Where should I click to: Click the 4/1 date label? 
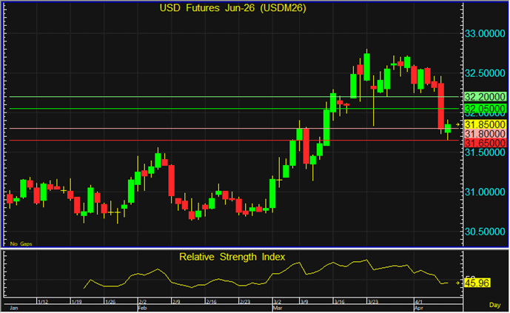[x=419, y=302]
